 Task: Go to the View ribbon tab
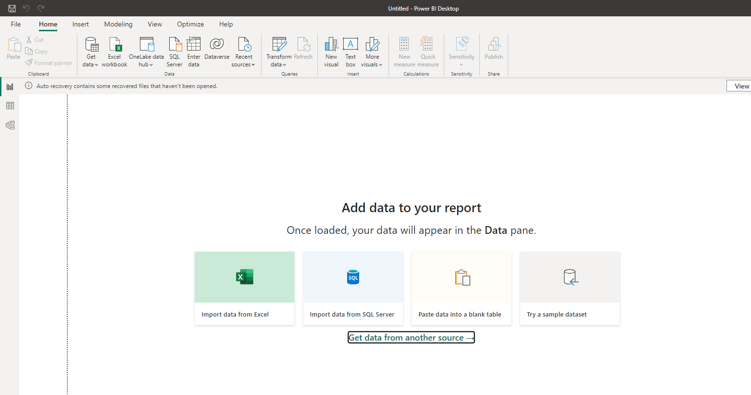pos(155,24)
